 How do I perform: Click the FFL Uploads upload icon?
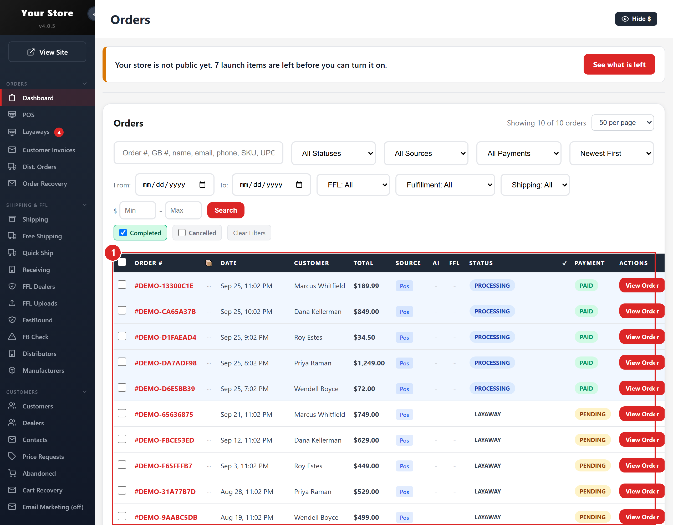tap(12, 303)
